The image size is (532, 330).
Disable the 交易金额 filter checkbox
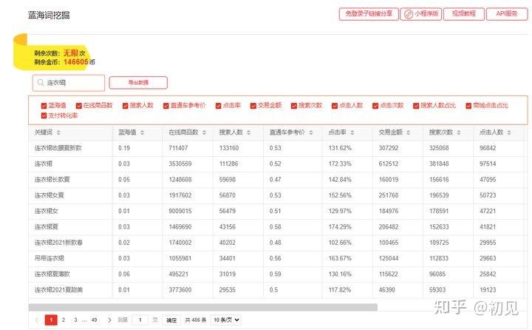coord(253,106)
